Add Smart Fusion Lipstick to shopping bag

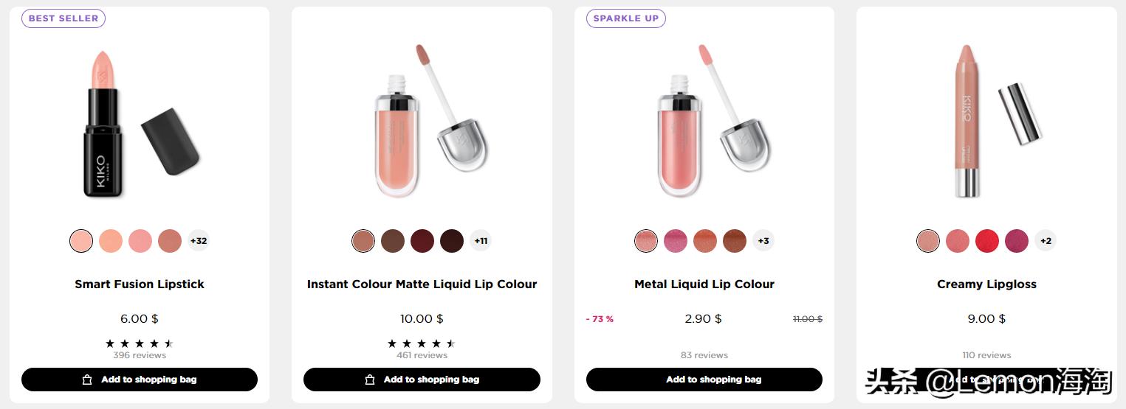tap(140, 380)
